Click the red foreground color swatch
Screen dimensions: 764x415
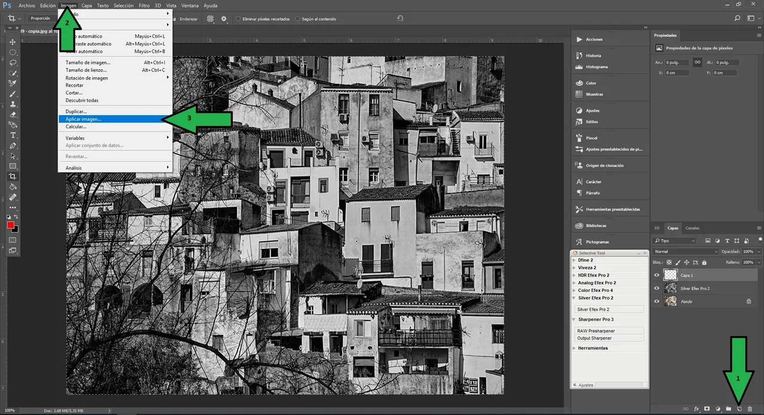tap(11, 225)
